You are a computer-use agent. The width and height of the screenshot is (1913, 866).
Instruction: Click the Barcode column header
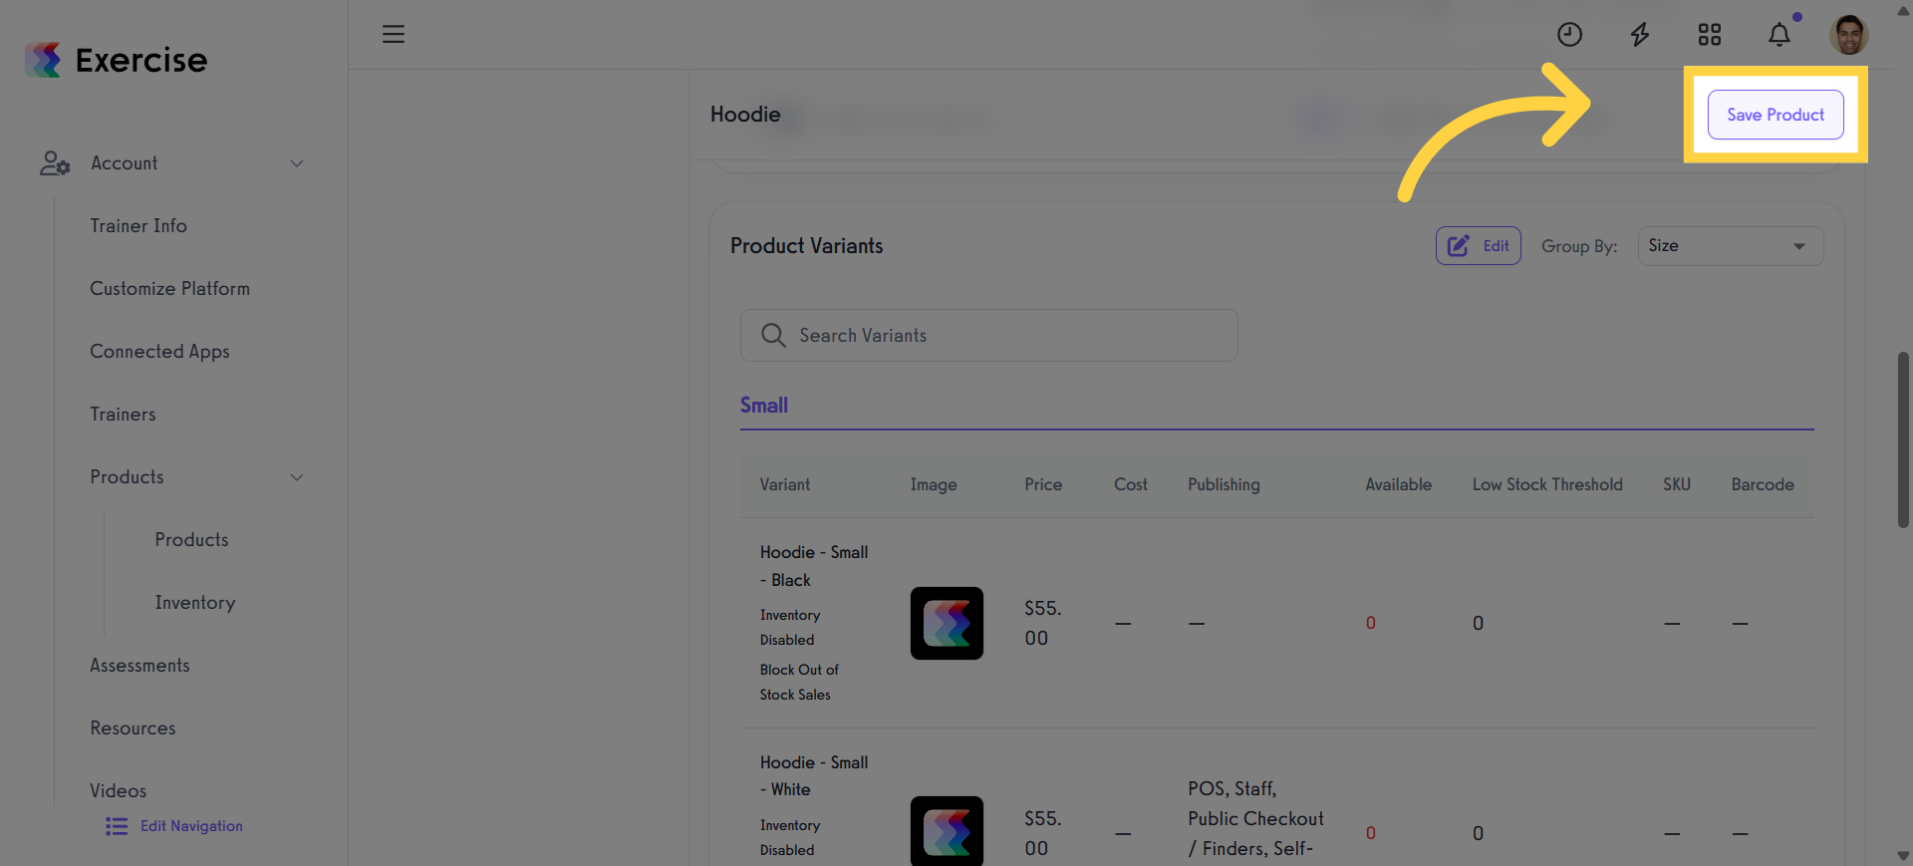[x=1763, y=484]
